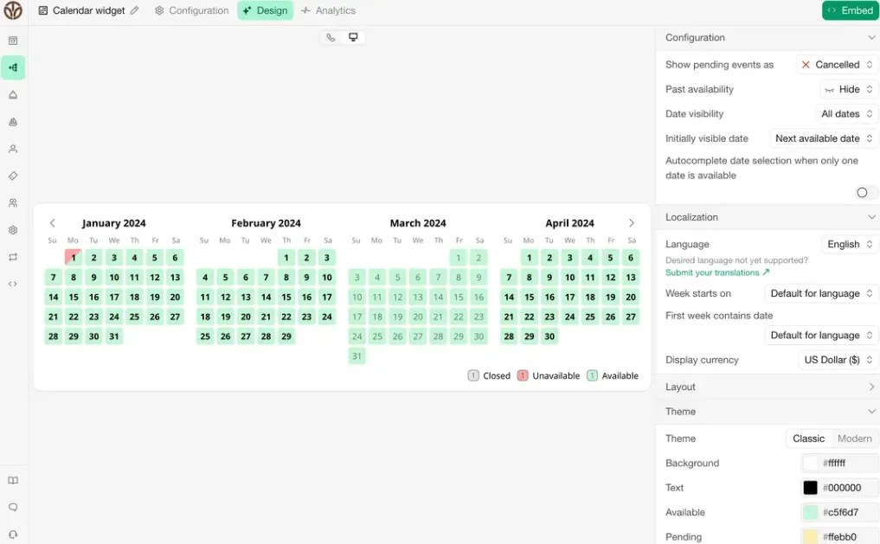880x544 pixels.
Task: Click the Calendar widget title
Action: tap(88, 10)
